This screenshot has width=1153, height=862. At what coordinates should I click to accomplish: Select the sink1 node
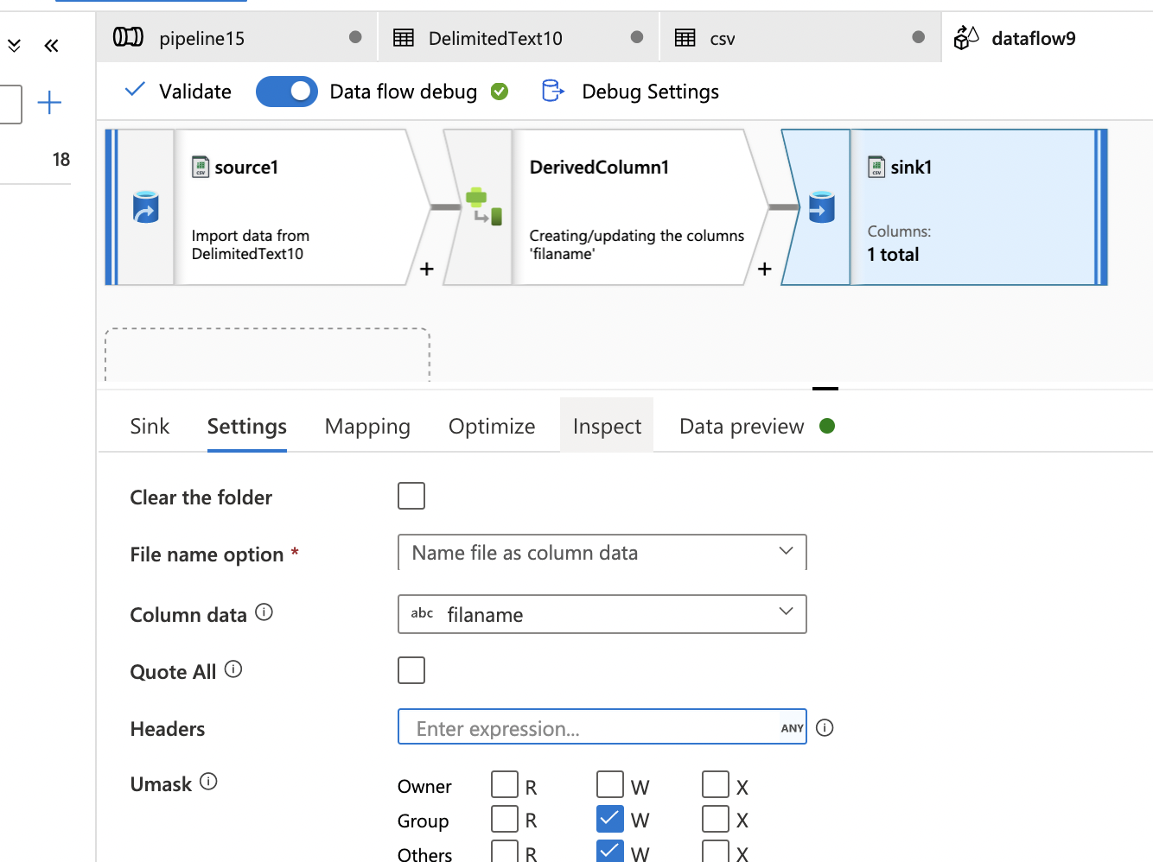click(x=944, y=207)
